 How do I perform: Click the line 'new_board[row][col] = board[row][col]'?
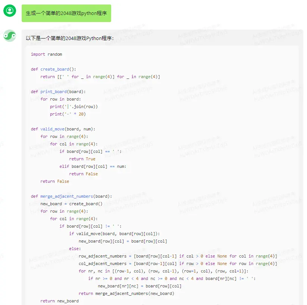tap(123, 241)
